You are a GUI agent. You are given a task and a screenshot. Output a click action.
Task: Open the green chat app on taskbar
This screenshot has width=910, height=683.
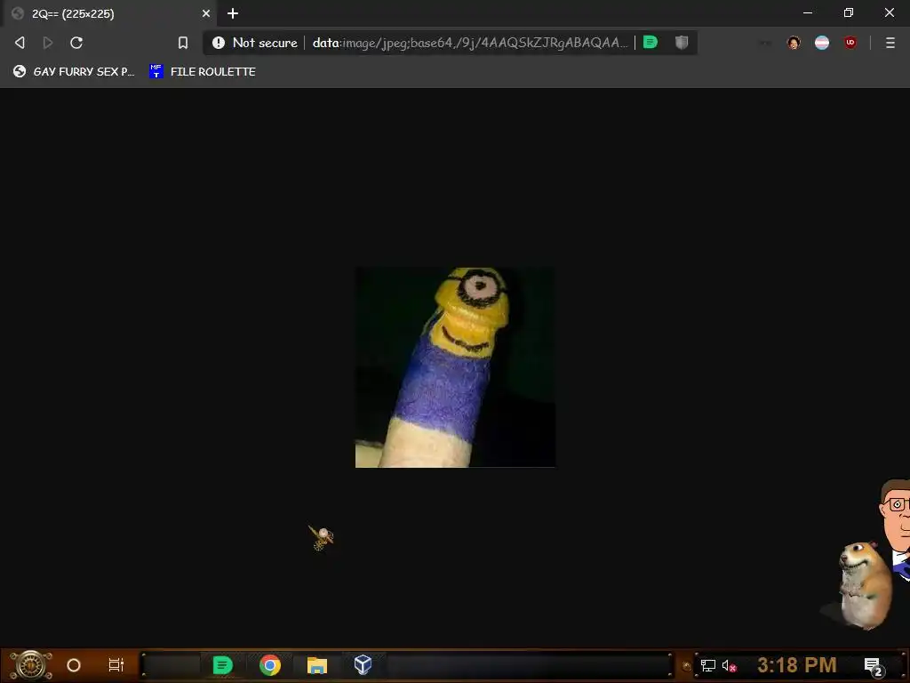(222, 665)
